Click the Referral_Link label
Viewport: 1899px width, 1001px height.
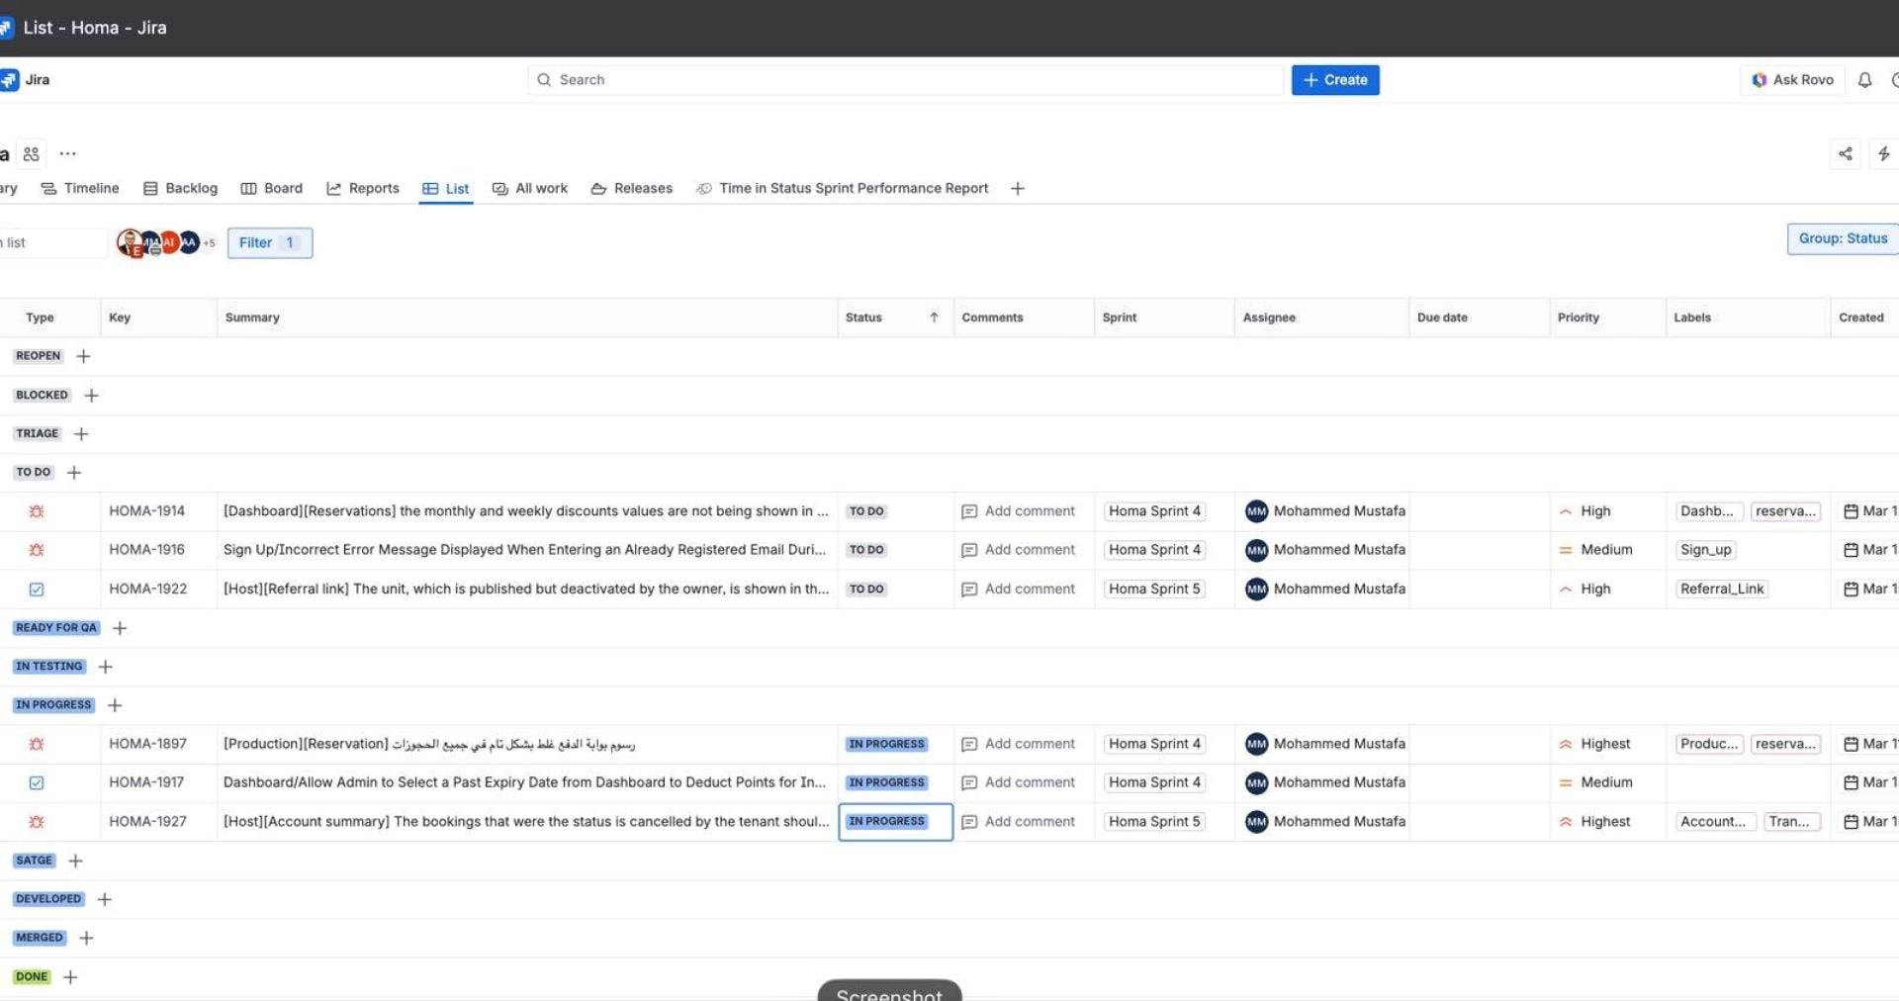coord(1722,590)
